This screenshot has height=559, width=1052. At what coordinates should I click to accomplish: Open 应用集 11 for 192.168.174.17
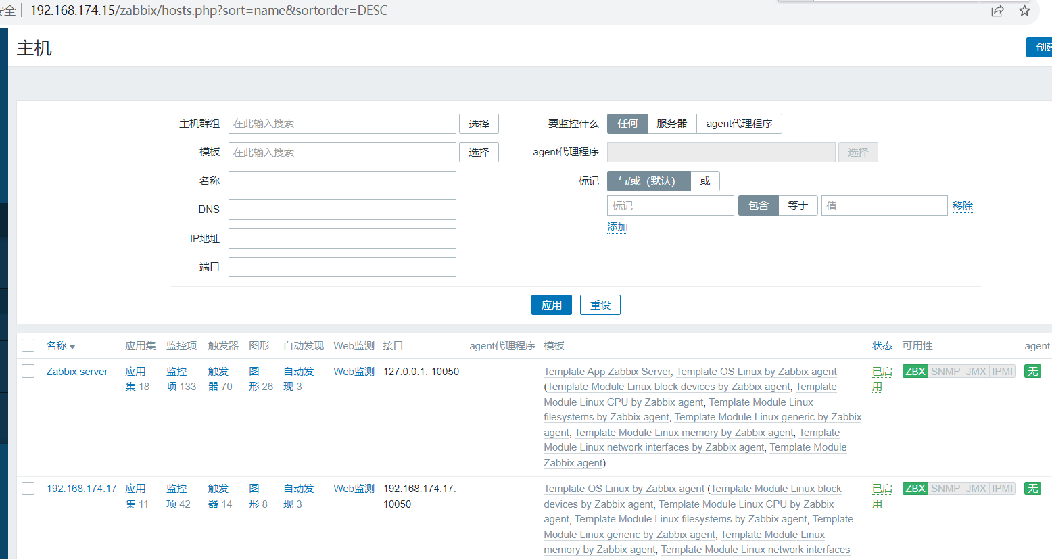coord(137,496)
